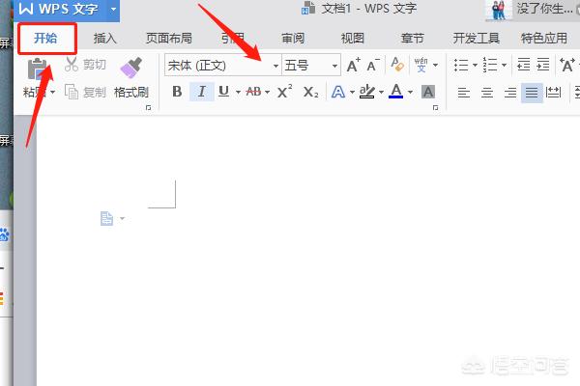
Task: Open the clipboard group dialog launcher
Action: tap(148, 108)
